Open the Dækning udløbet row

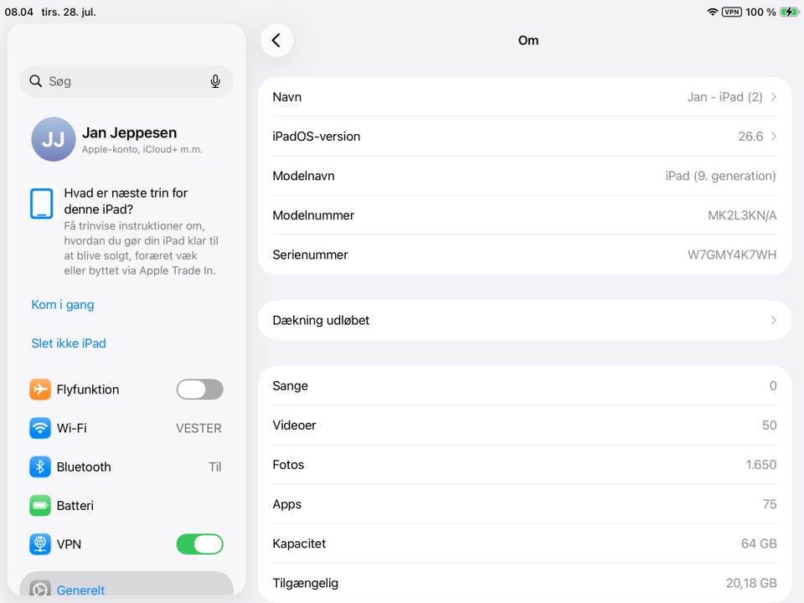tap(524, 320)
